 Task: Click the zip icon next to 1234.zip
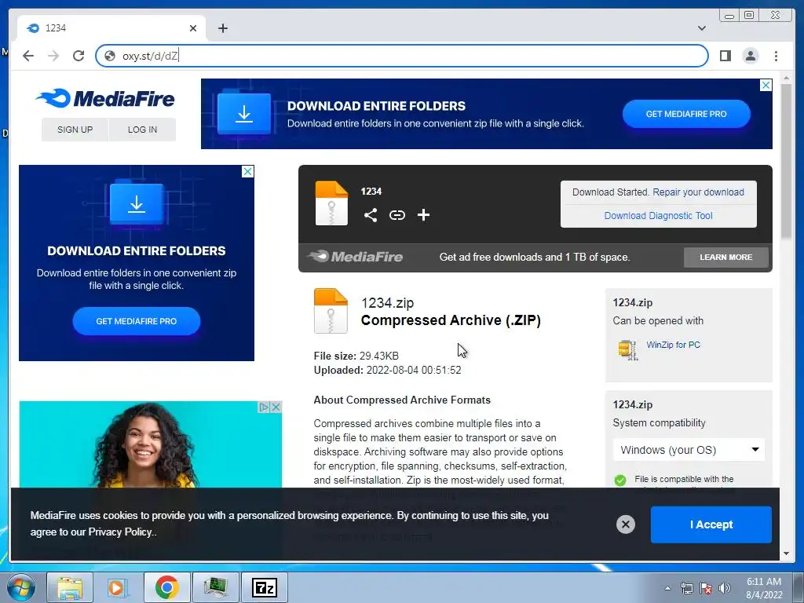point(331,311)
